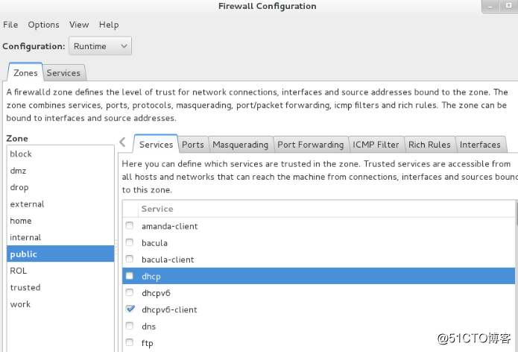Open the Masquerading tab

click(240, 145)
